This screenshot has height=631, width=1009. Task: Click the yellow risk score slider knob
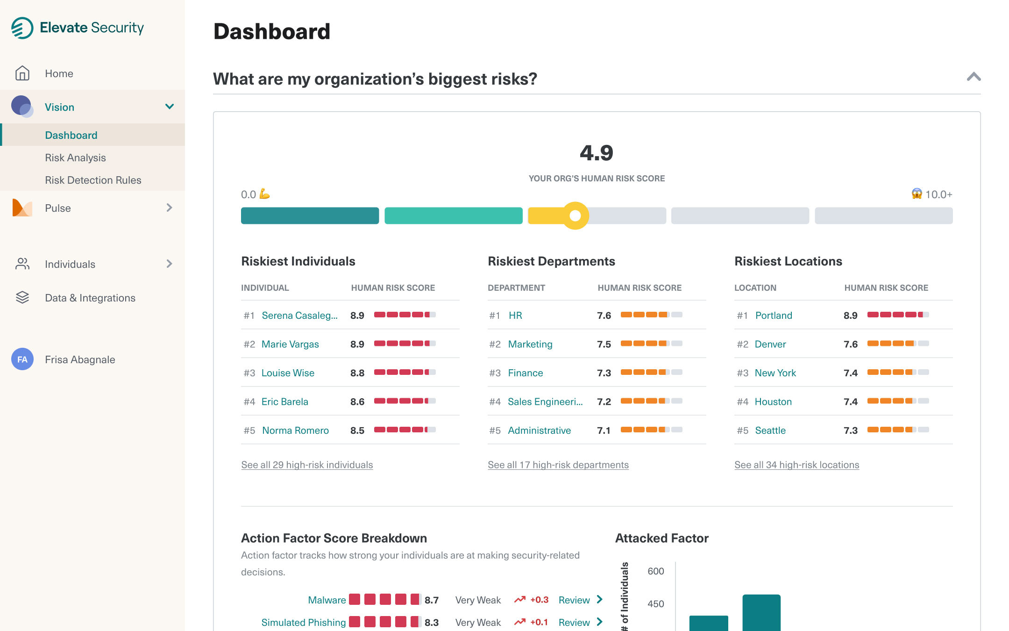pyautogui.click(x=575, y=215)
